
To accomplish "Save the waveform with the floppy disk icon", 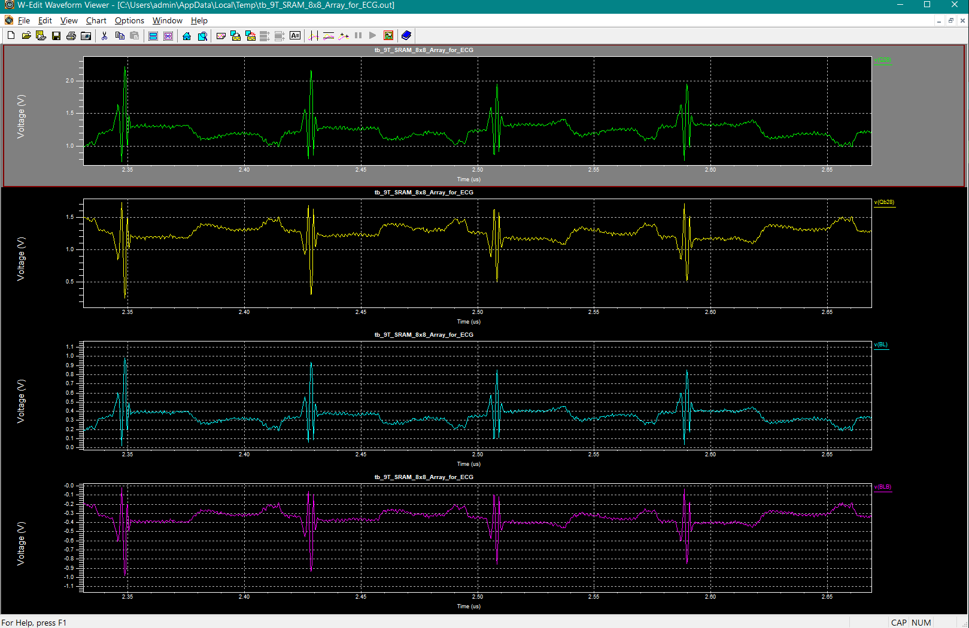I will click(x=56, y=36).
